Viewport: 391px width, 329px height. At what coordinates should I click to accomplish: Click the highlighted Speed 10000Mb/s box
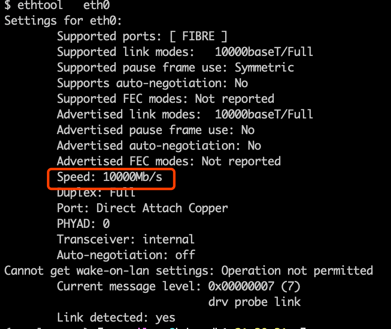(x=111, y=179)
